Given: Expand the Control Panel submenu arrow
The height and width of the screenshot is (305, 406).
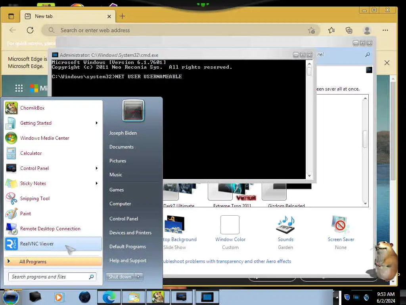Looking at the screenshot, I should pos(97,168).
